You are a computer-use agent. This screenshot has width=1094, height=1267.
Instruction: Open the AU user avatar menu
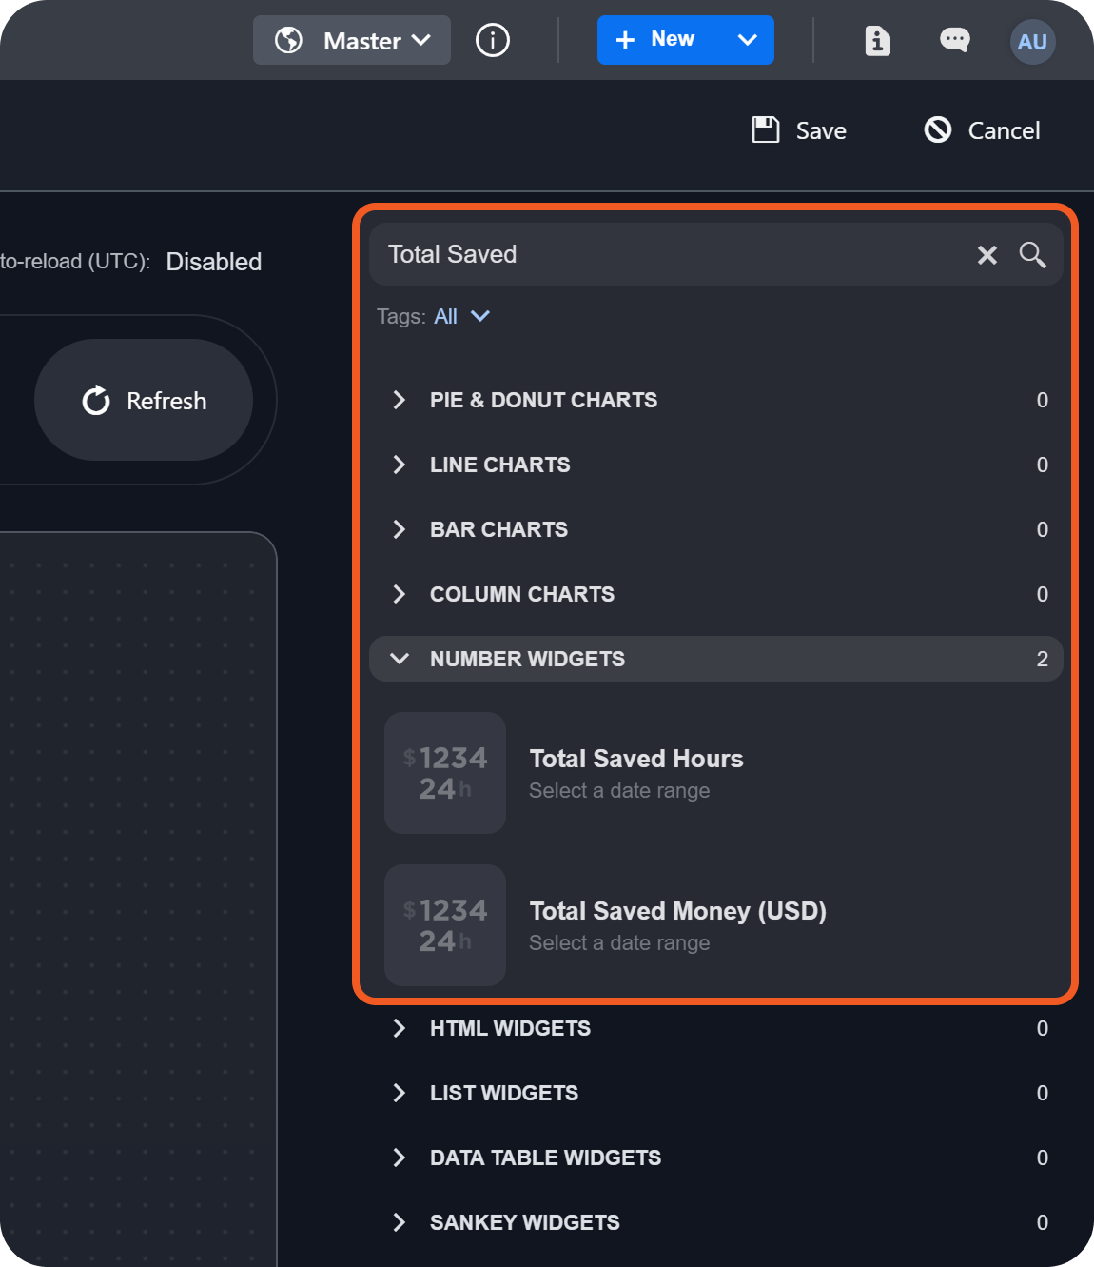pyautogui.click(x=1032, y=42)
